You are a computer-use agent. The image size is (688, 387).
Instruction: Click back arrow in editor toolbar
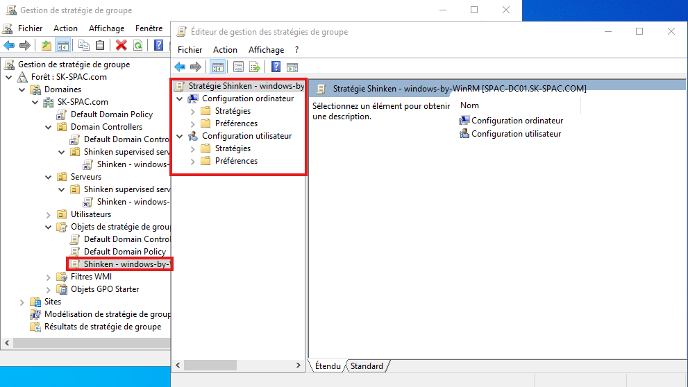click(180, 67)
